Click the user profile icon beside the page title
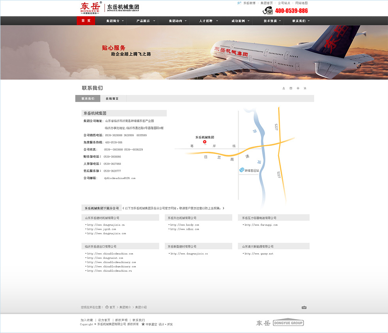This screenshot has width=388, height=333. 284,88
